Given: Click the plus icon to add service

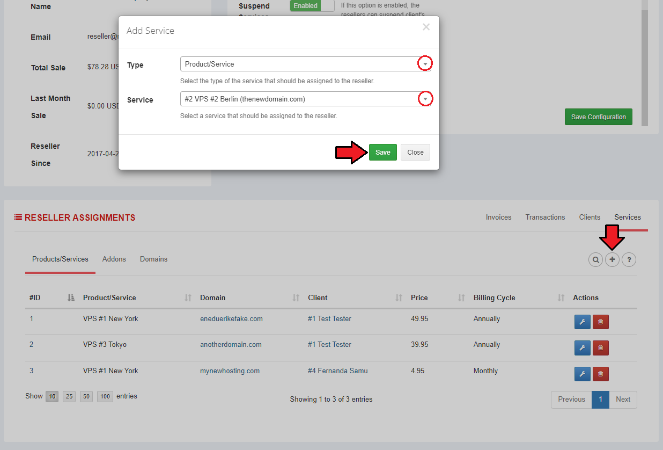Looking at the screenshot, I should (612, 260).
